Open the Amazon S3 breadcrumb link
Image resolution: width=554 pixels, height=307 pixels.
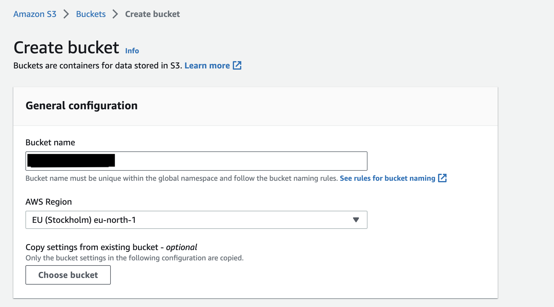coord(35,14)
